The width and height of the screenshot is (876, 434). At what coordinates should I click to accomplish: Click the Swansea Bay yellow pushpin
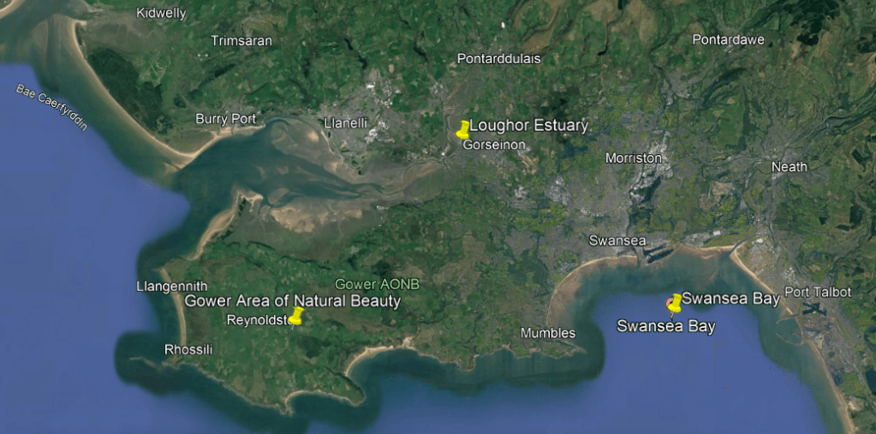675,302
